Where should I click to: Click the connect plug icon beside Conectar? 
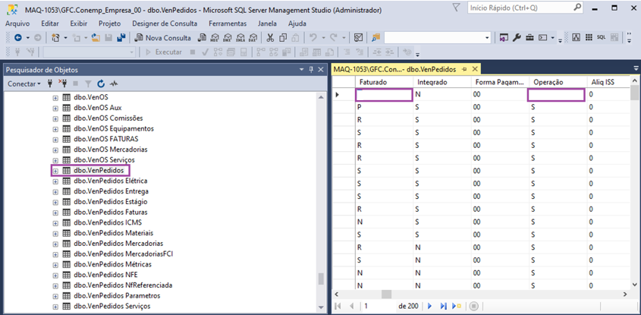pos(51,83)
